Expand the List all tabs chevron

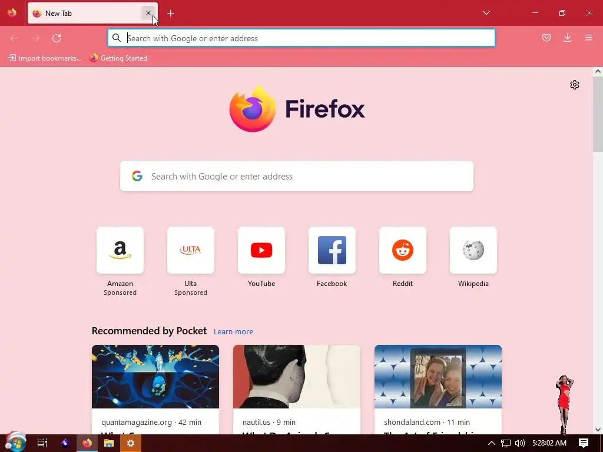[486, 13]
